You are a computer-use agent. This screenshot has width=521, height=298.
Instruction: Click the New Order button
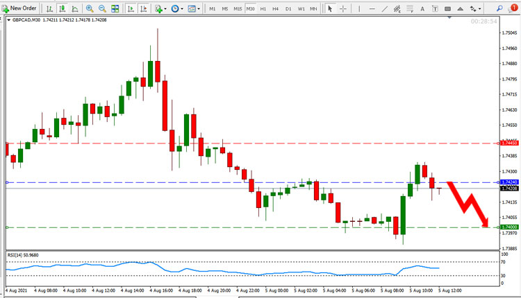coord(19,8)
